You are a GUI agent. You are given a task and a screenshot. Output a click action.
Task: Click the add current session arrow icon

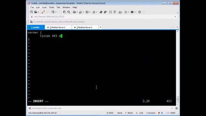[x=31, y=22]
